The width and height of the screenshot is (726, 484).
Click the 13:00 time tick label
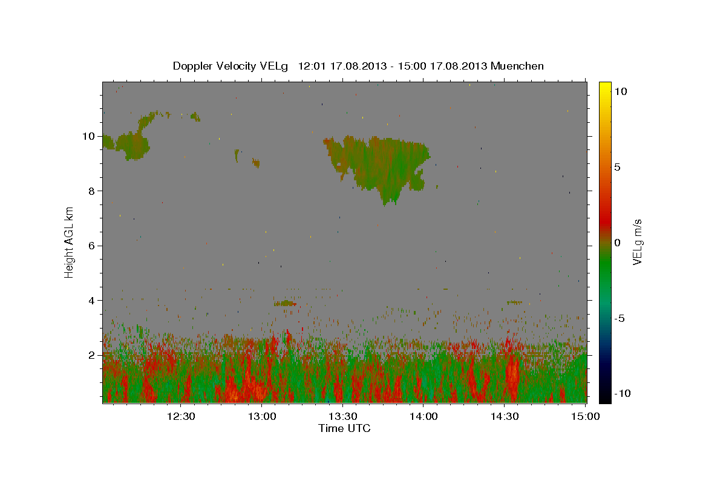[262, 416]
